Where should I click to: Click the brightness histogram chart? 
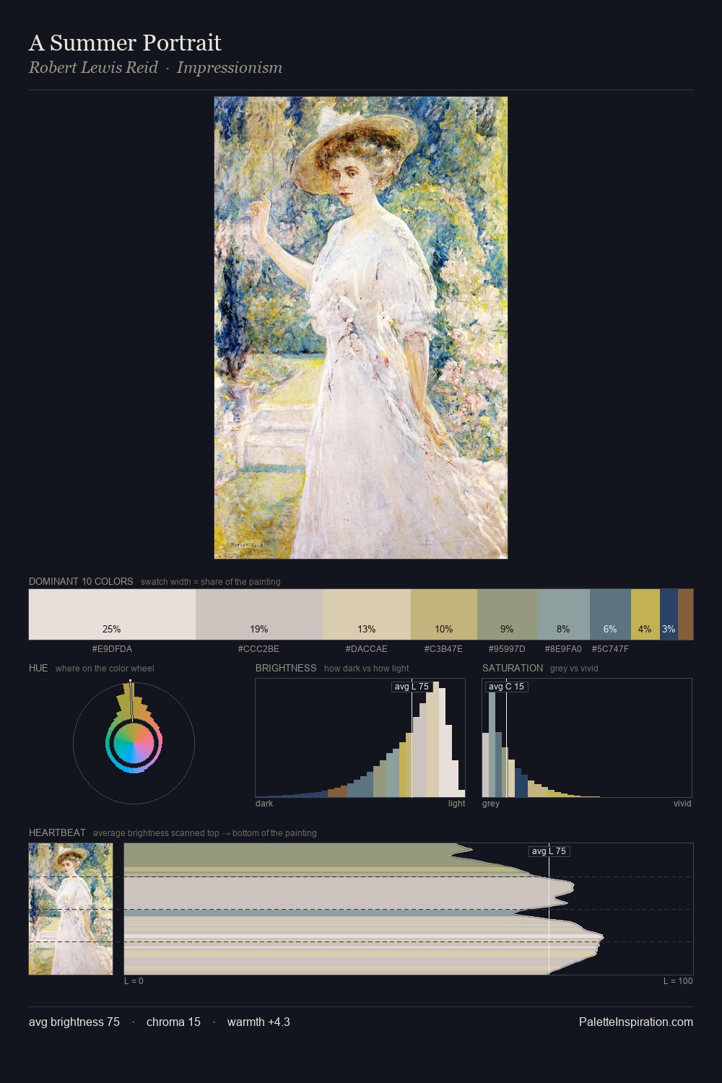[x=360, y=738]
